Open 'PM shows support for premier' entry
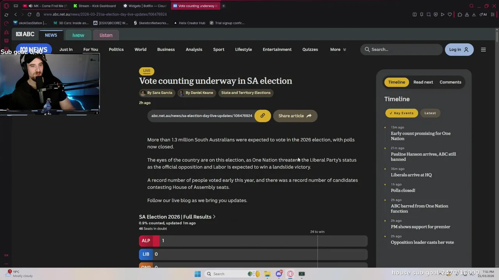The image size is (499, 280). point(420,227)
